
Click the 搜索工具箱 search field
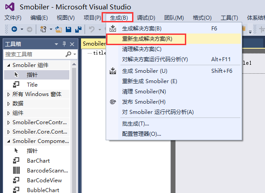point(34,55)
